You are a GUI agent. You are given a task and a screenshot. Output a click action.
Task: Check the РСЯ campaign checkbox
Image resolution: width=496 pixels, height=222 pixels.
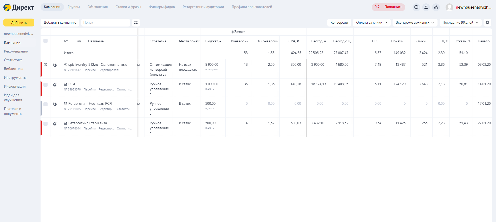45,85
